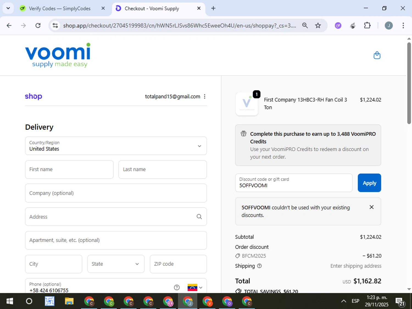
Task: Open the State dropdown
Action: (x=116, y=264)
